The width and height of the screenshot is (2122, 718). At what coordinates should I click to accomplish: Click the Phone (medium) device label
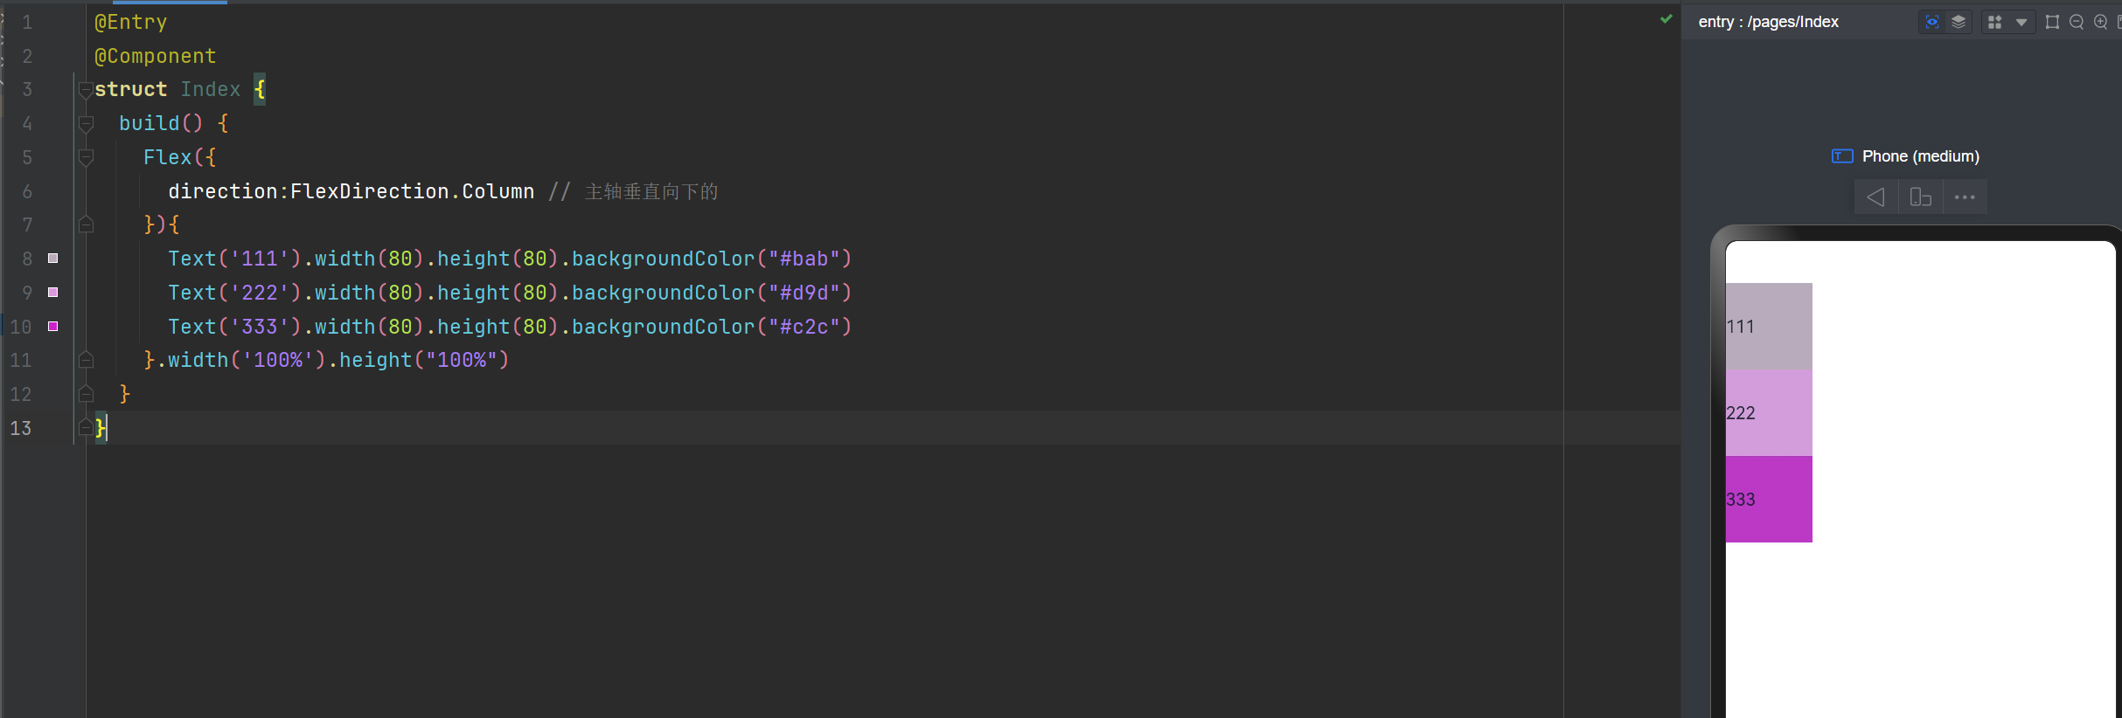tap(1920, 156)
